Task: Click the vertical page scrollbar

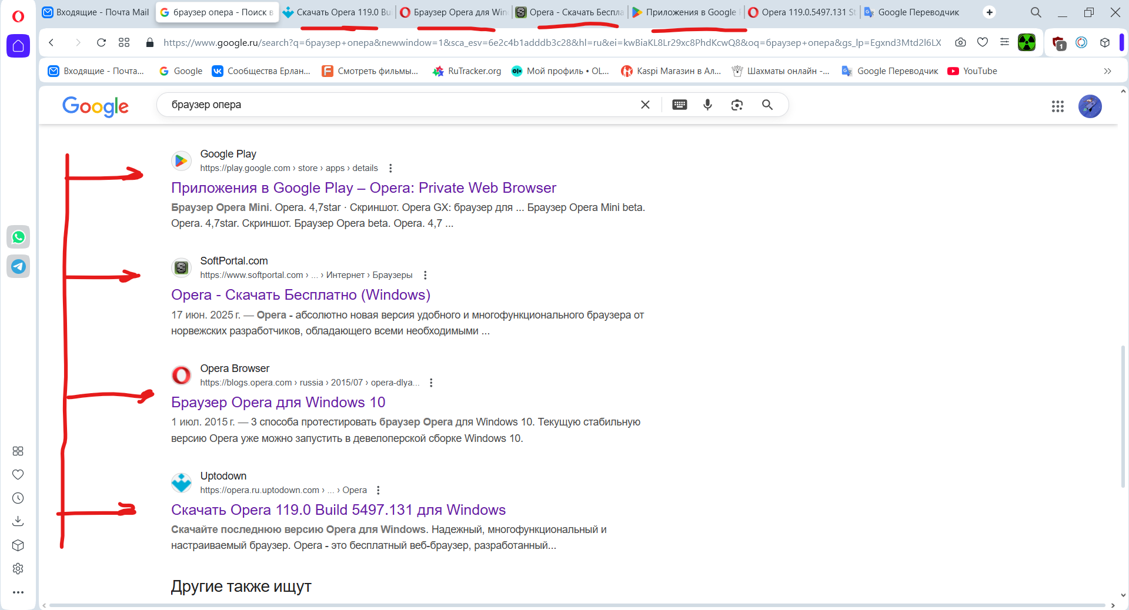Action: tap(1123, 417)
